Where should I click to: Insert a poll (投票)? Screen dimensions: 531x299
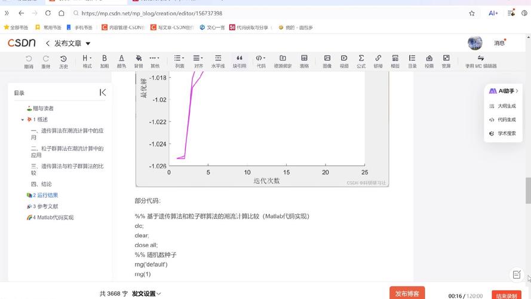(429, 62)
